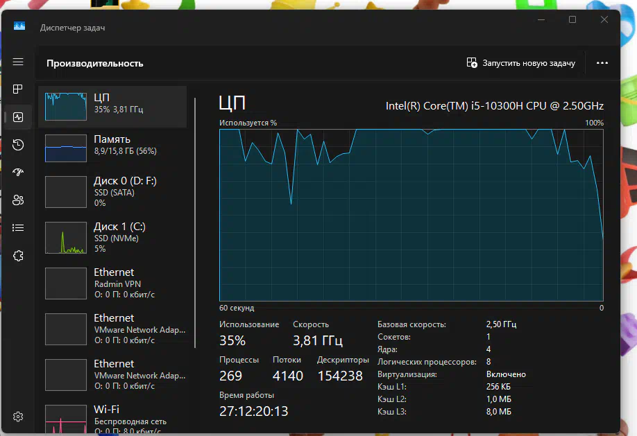637x436 pixels.
Task: Click the 'Дескрипторы' count 154238
Action: [x=340, y=376]
